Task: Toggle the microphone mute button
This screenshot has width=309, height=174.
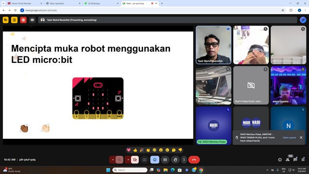Action: (119, 159)
